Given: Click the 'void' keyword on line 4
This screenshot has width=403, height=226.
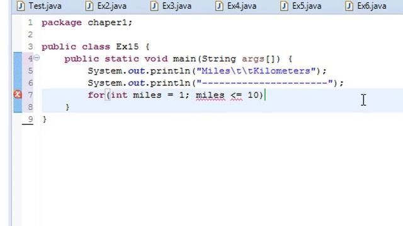Looking at the screenshot, I should pos(156,58).
